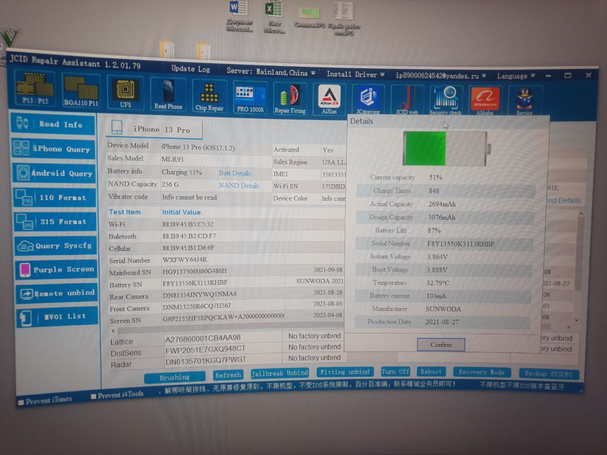This screenshot has width=607, height=455.
Task: Toggle the Prevent iTunes checkbox
Action: 21,402
